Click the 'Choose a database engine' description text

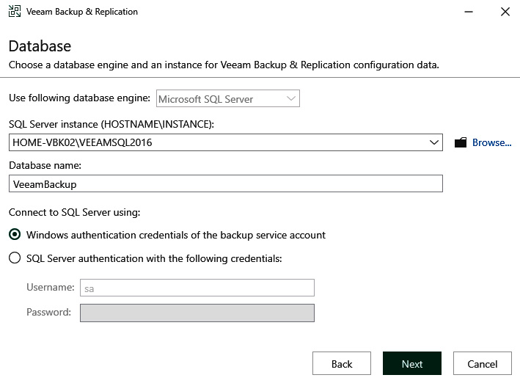(224, 65)
